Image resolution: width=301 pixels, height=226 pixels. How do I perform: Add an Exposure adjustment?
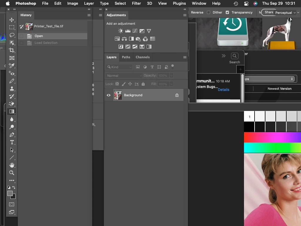142,31
